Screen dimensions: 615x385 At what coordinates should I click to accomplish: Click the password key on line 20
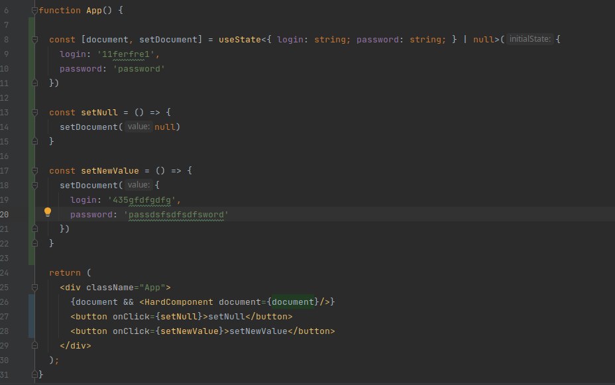pyautogui.click(x=91, y=215)
